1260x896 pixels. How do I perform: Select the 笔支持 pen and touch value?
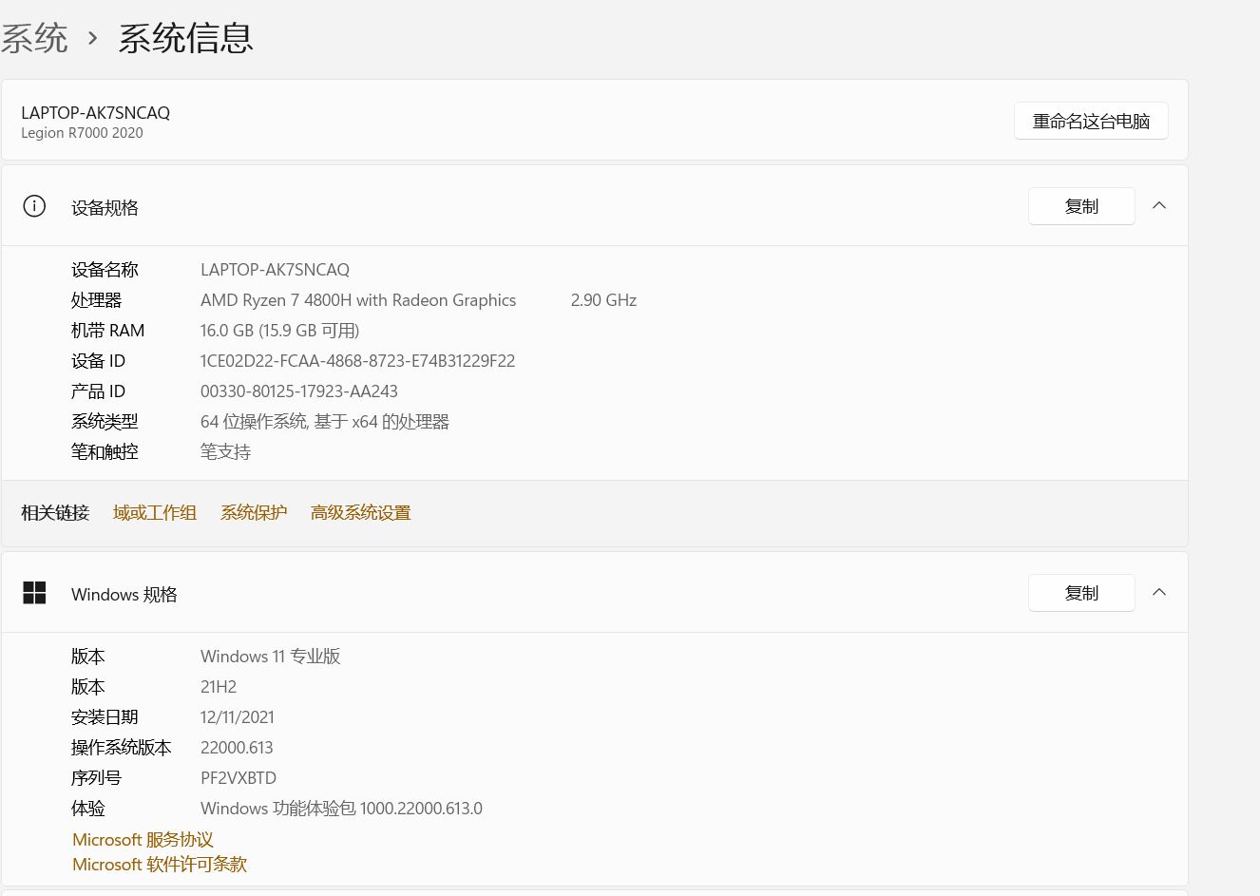(x=225, y=452)
